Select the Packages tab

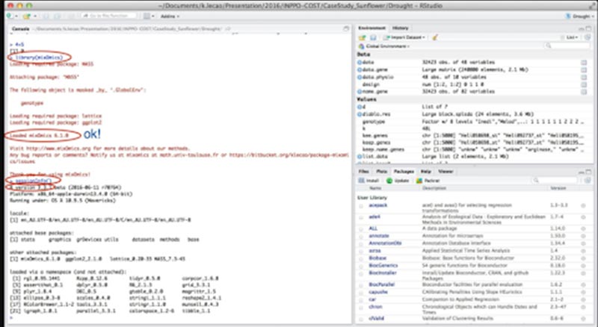coord(404,172)
